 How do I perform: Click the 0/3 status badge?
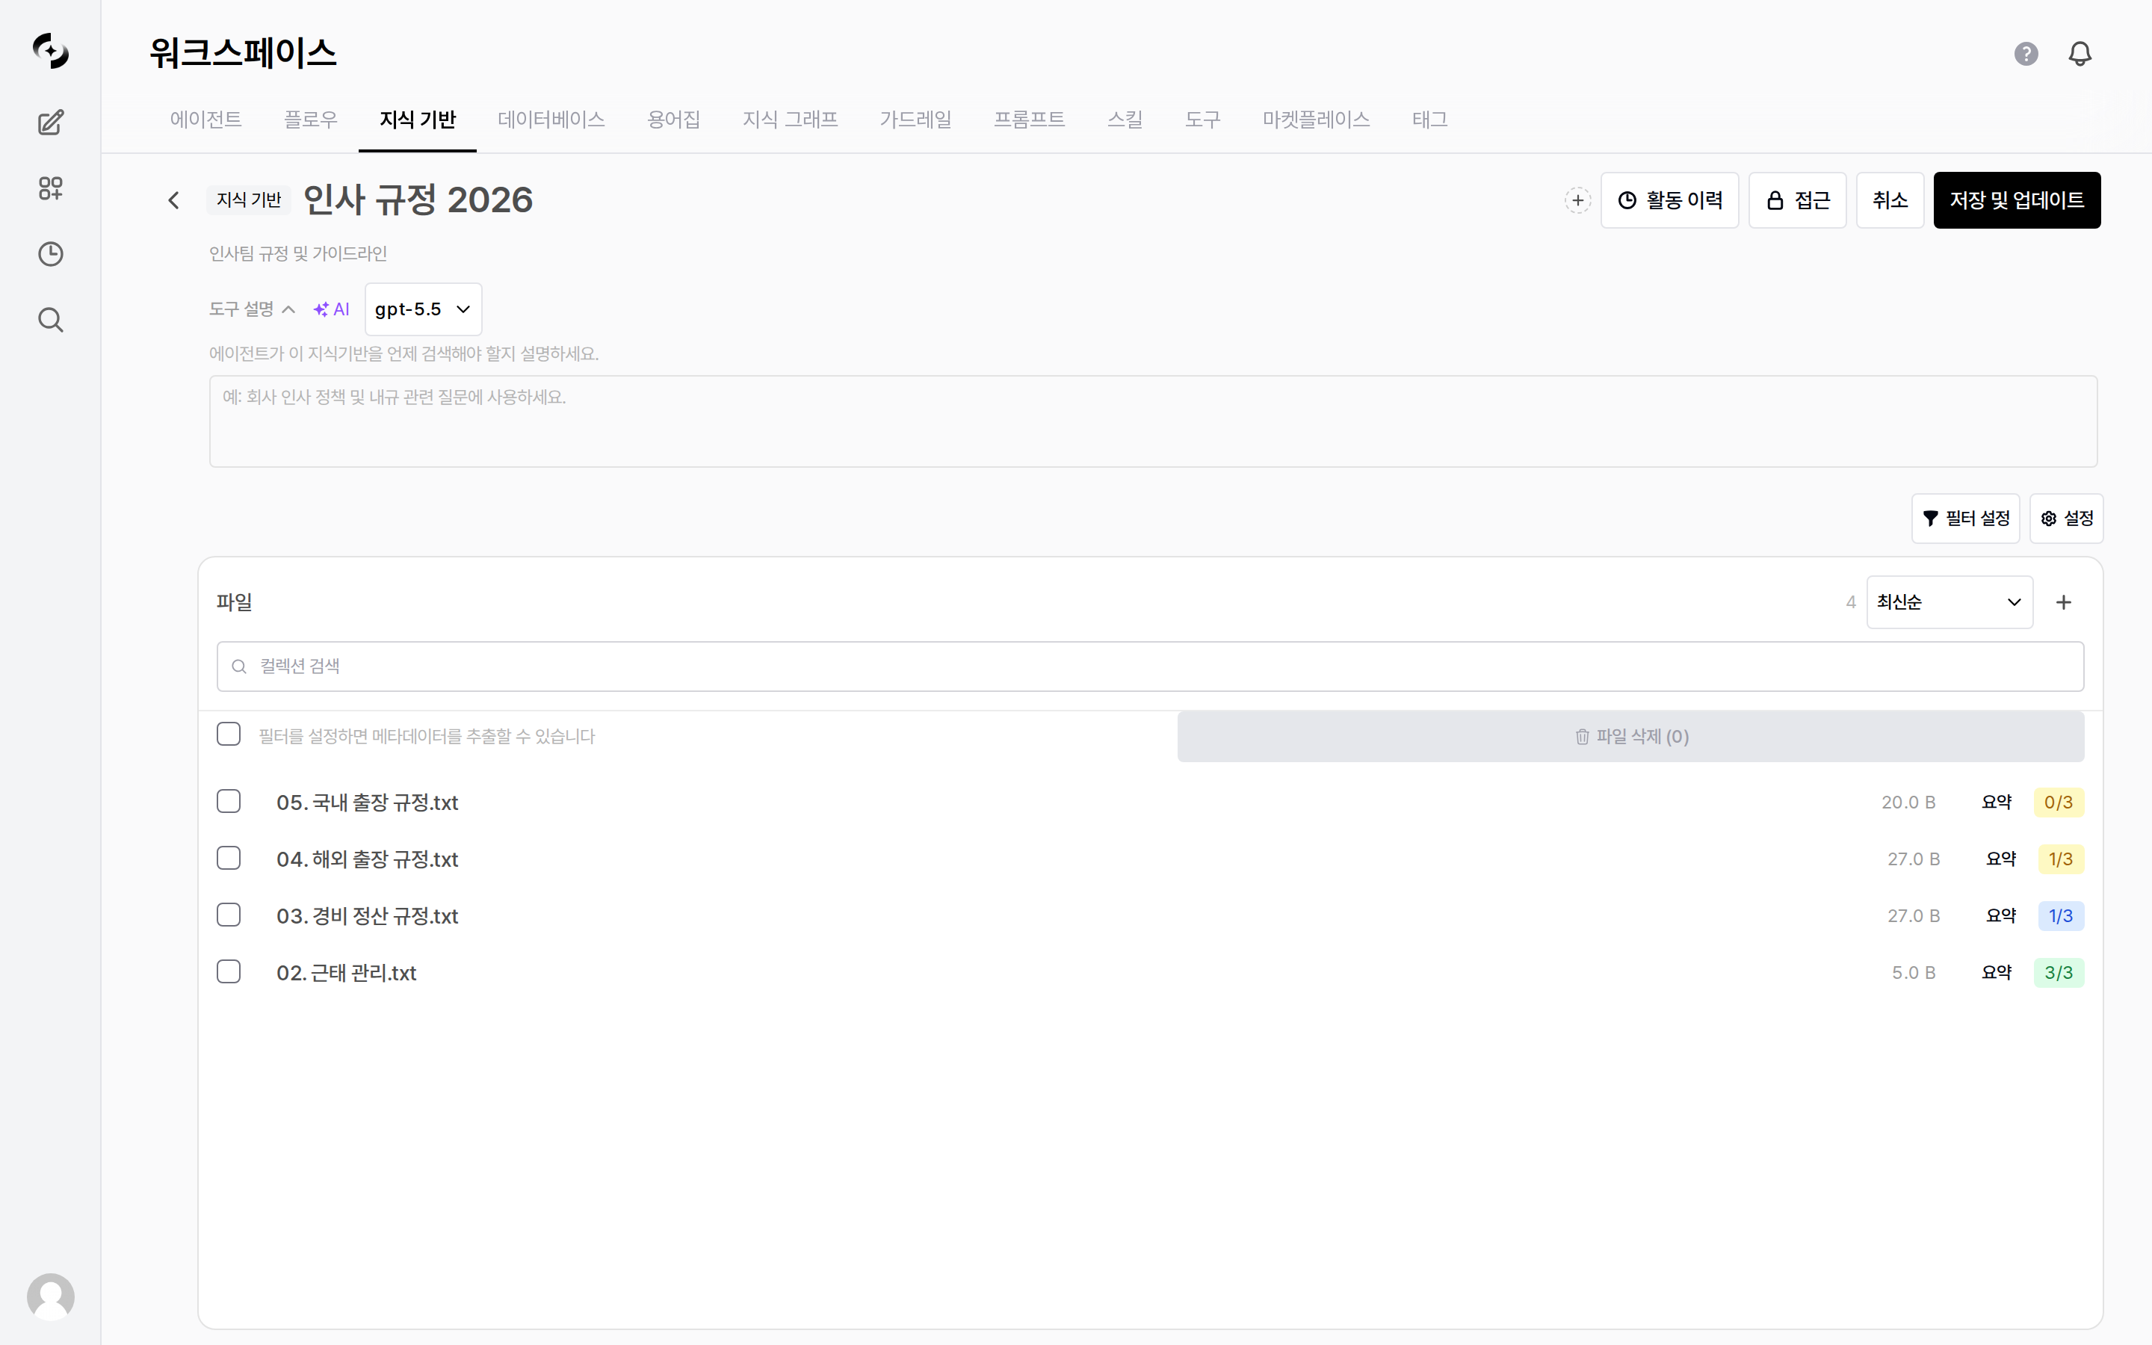2059,803
